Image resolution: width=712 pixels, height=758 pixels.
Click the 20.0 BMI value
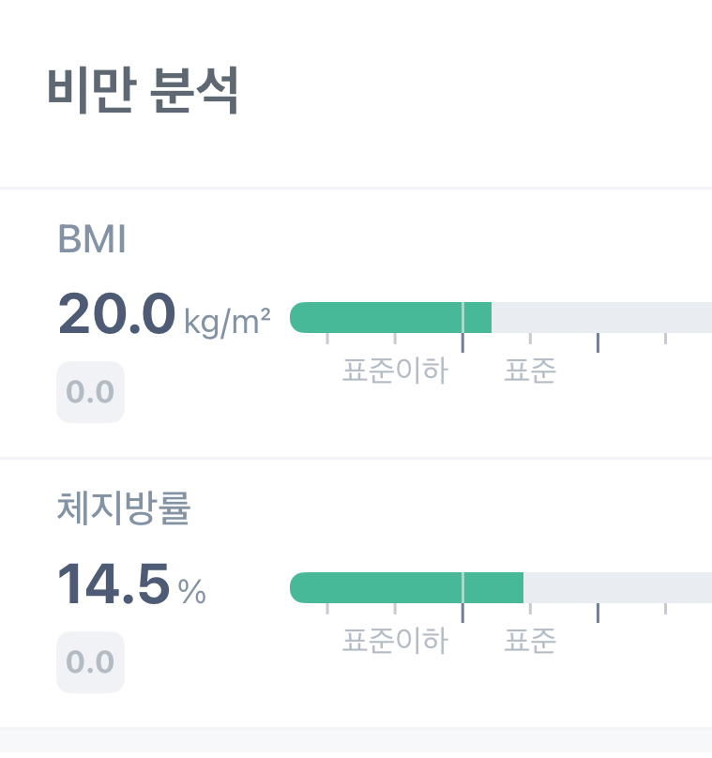point(116,313)
